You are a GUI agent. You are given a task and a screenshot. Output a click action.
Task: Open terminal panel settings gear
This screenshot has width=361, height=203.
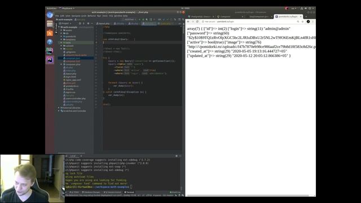177,156
